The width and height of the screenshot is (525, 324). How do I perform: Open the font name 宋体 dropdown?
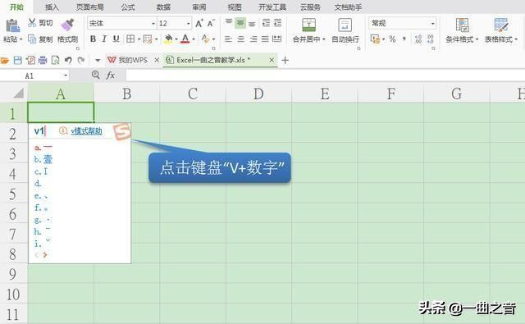[x=153, y=24]
